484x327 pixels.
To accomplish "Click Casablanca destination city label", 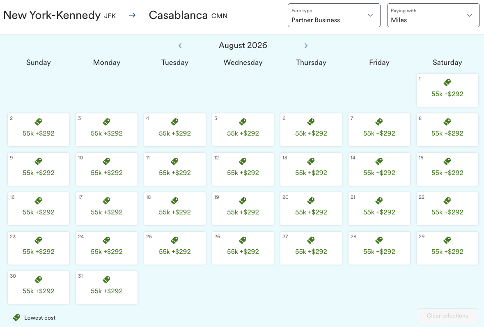I will 179,15.
